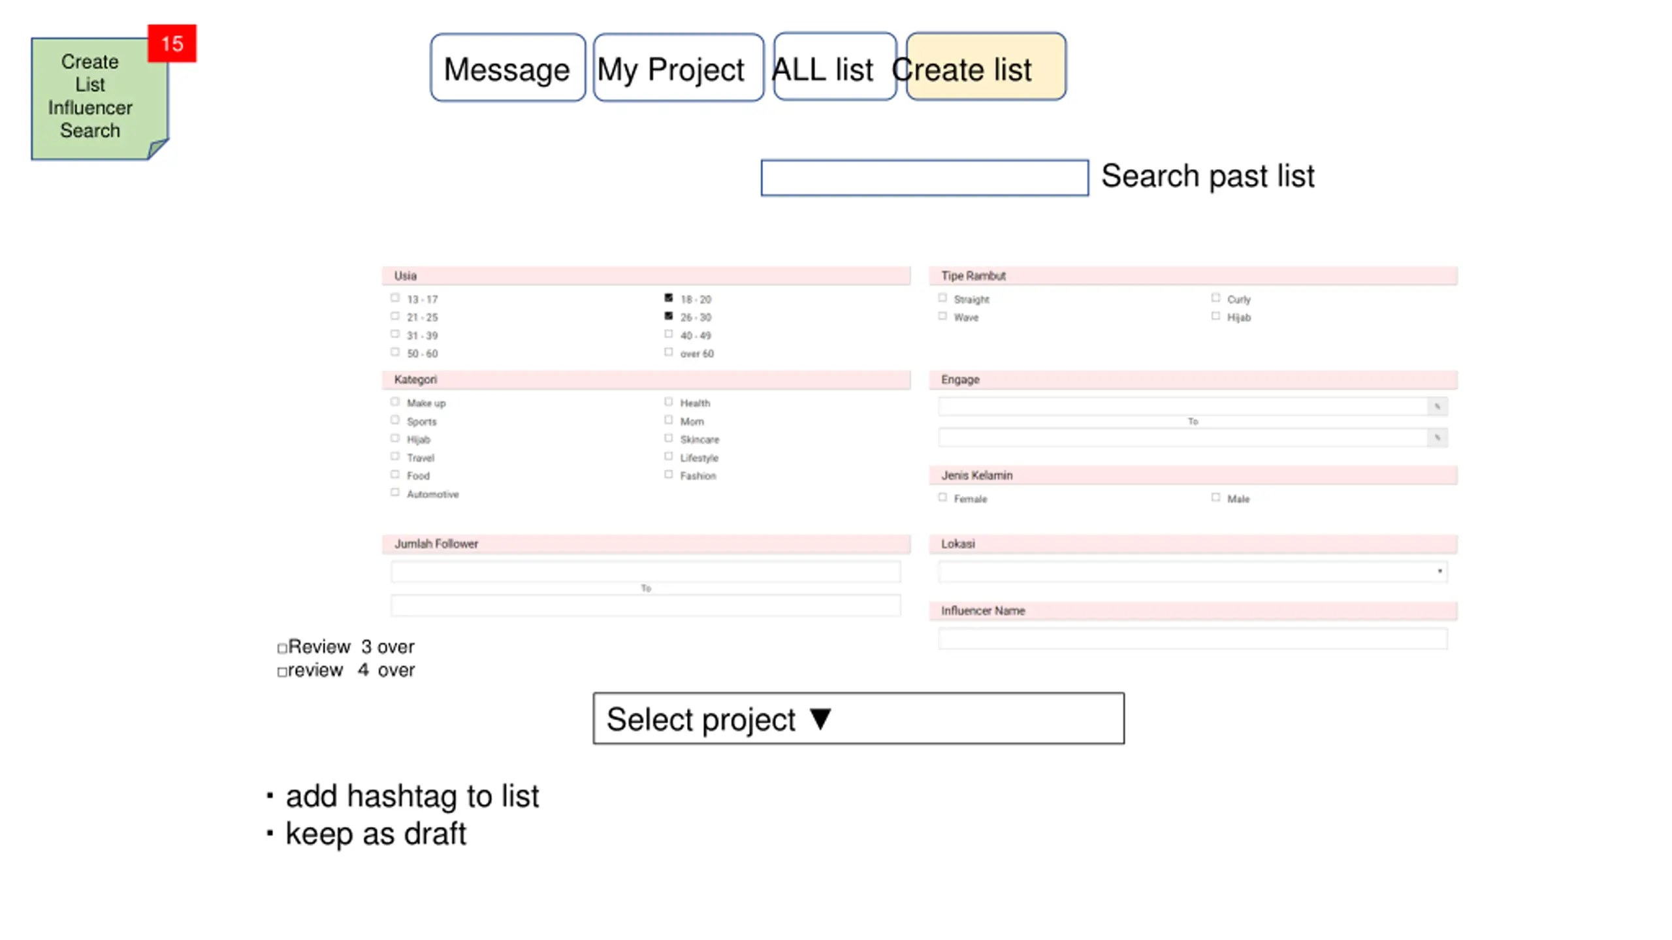The width and height of the screenshot is (1672, 940).
Task: Click the Create List Influencer Search note
Action: pyautogui.click(x=99, y=99)
